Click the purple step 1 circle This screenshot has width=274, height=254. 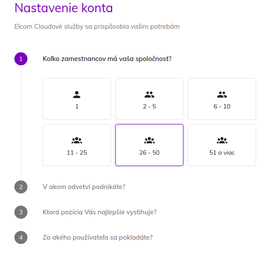21,59
